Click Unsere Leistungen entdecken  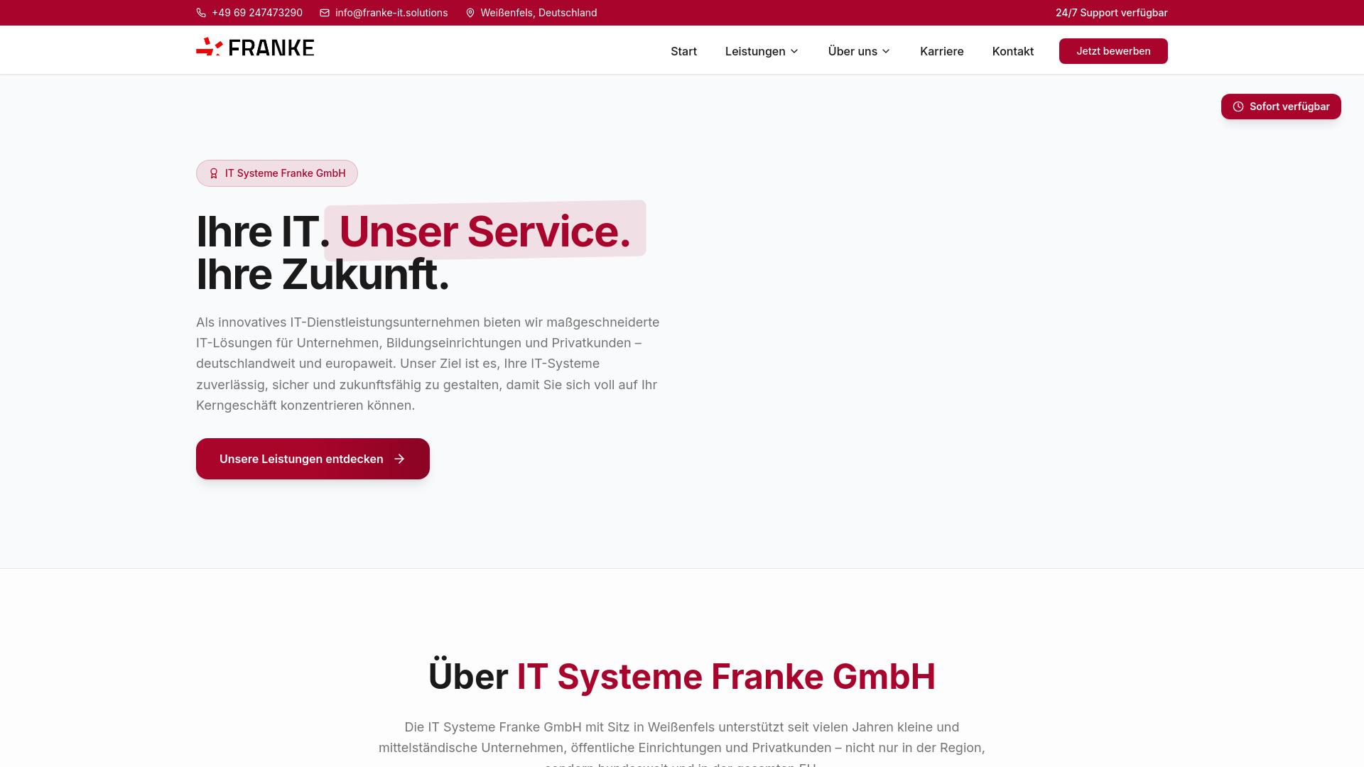coord(301,459)
